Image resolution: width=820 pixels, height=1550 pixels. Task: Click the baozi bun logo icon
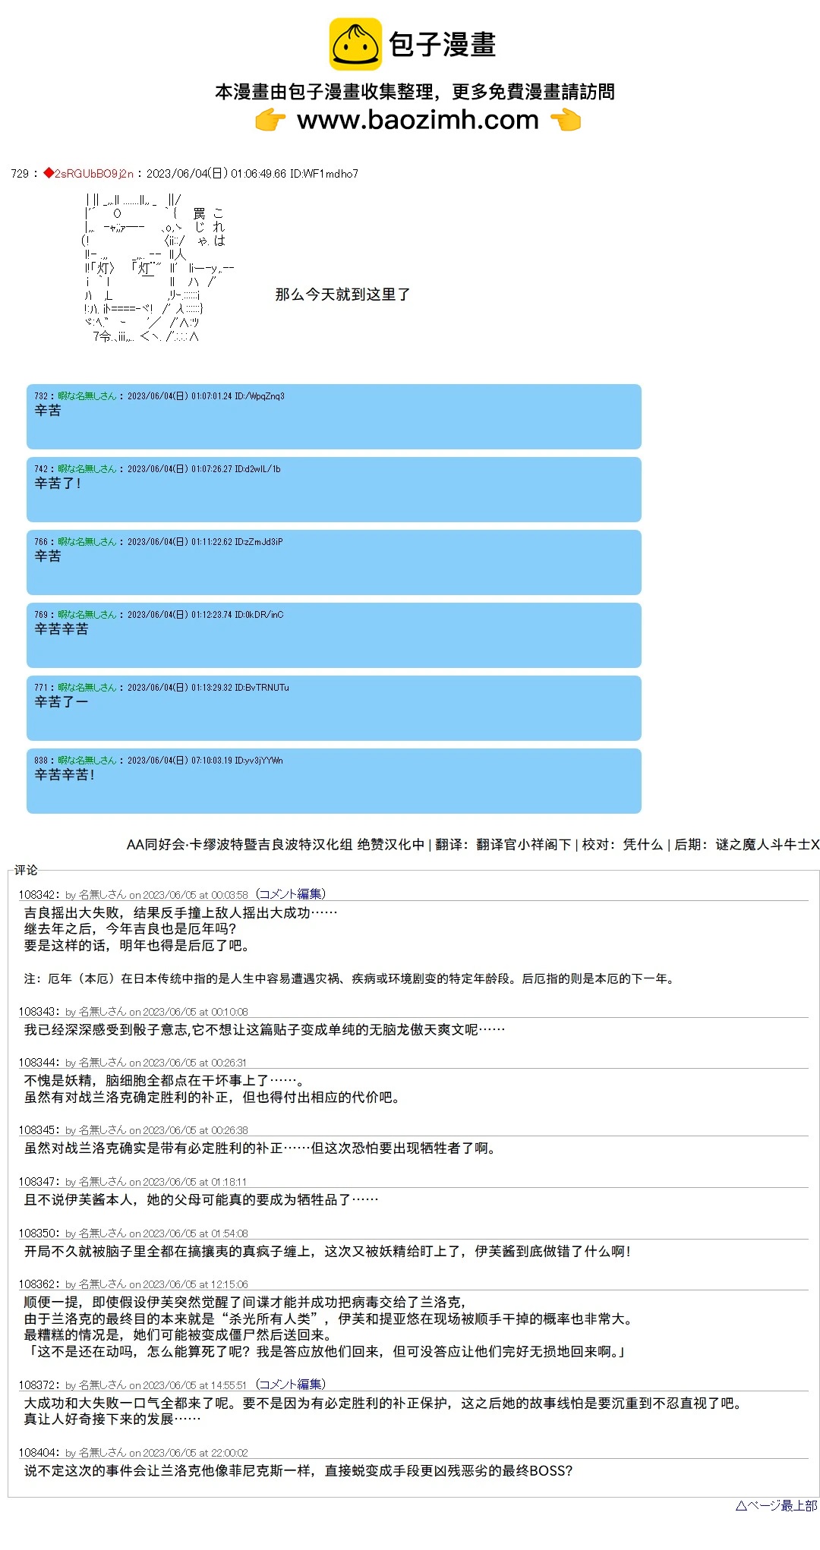pyautogui.click(x=355, y=44)
